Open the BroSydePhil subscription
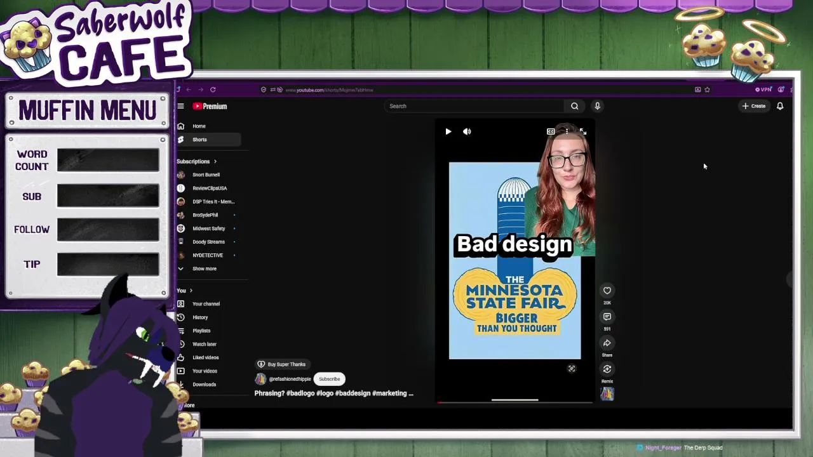This screenshot has height=457, width=813. 208,215
